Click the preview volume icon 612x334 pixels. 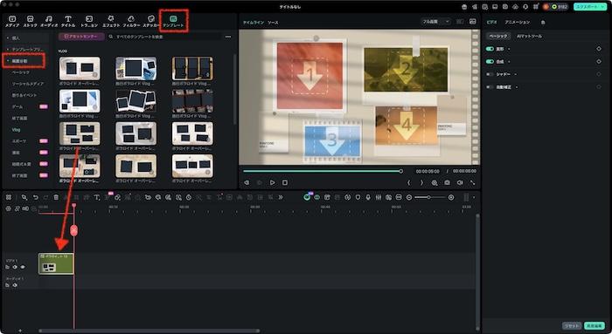click(x=460, y=182)
